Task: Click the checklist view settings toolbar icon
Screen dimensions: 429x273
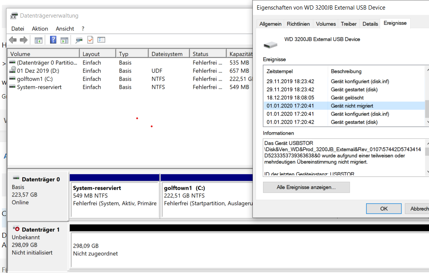Action: [101, 40]
